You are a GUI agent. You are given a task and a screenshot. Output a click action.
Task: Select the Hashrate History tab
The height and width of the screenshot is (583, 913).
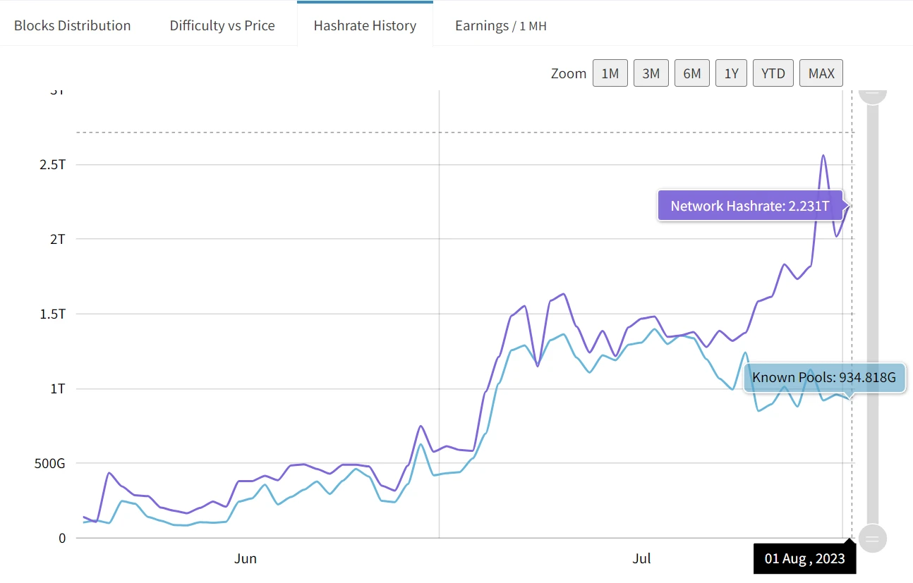(x=365, y=25)
